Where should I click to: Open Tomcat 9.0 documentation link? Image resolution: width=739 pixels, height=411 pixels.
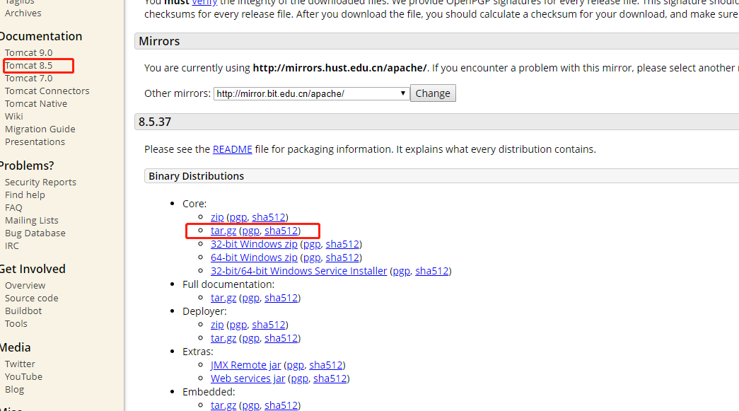[x=29, y=53]
